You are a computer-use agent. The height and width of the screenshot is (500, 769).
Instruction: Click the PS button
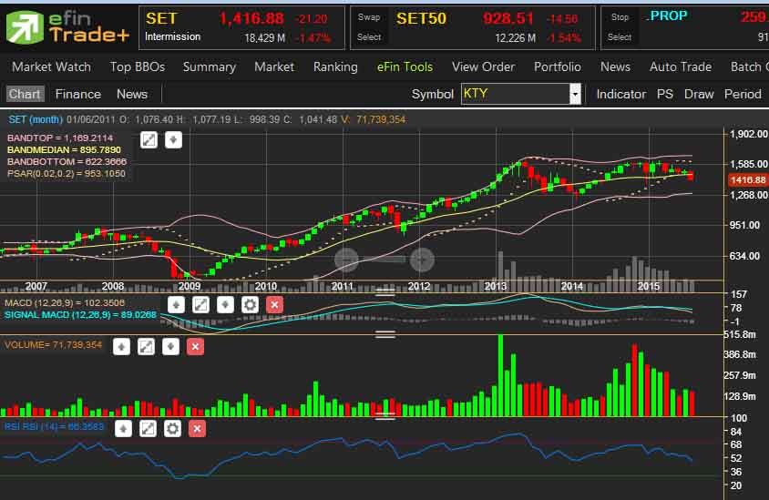[x=665, y=94]
